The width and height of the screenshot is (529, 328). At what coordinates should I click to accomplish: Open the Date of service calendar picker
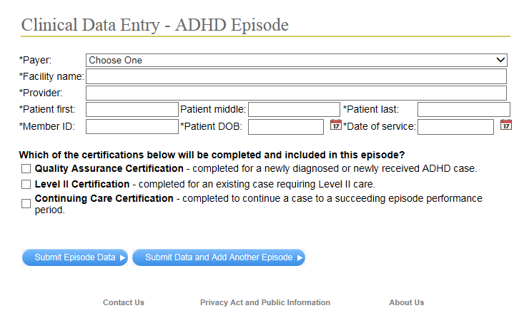tap(505, 125)
